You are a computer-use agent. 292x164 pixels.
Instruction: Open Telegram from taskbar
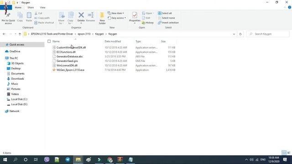[68, 159]
